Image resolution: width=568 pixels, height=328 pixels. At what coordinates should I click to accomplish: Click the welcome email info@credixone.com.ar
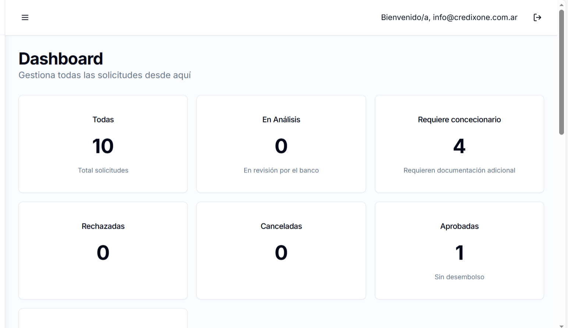click(450, 17)
